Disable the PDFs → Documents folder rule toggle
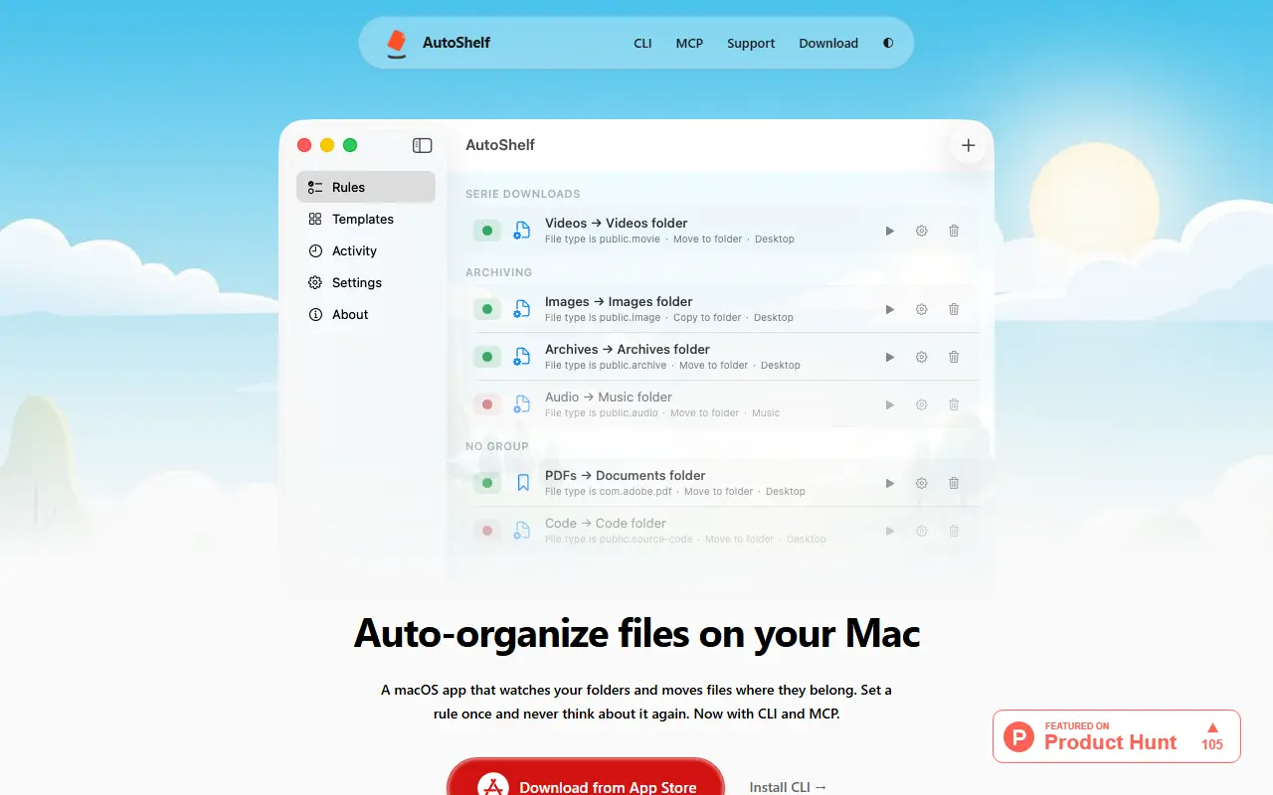 [487, 483]
